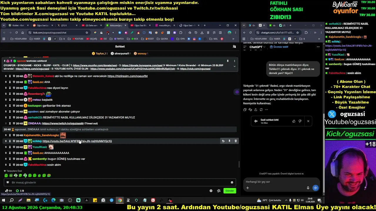Regenerate the ChatGPT response
376x211 pixels.
pos(261,110)
